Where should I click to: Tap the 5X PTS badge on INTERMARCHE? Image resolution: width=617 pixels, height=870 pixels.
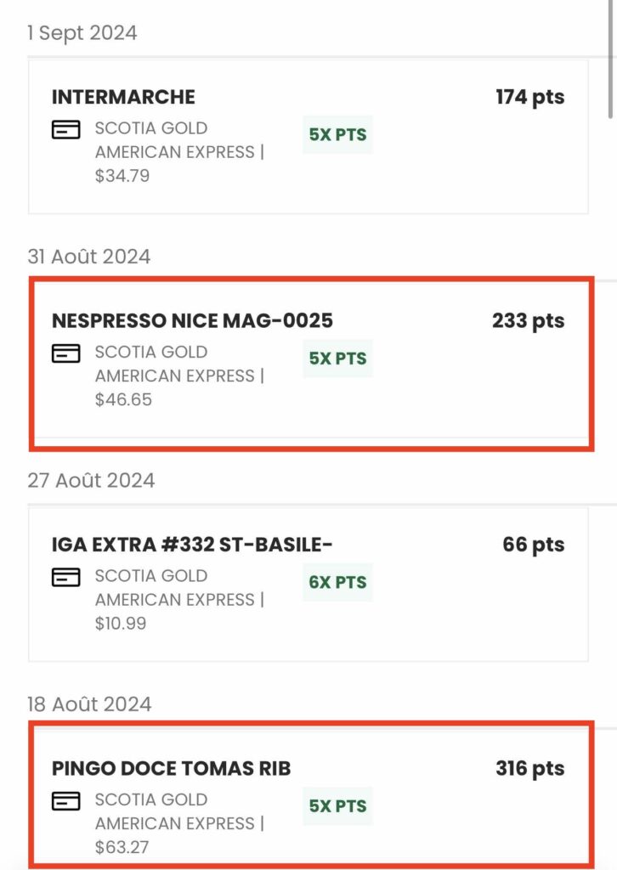point(337,134)
